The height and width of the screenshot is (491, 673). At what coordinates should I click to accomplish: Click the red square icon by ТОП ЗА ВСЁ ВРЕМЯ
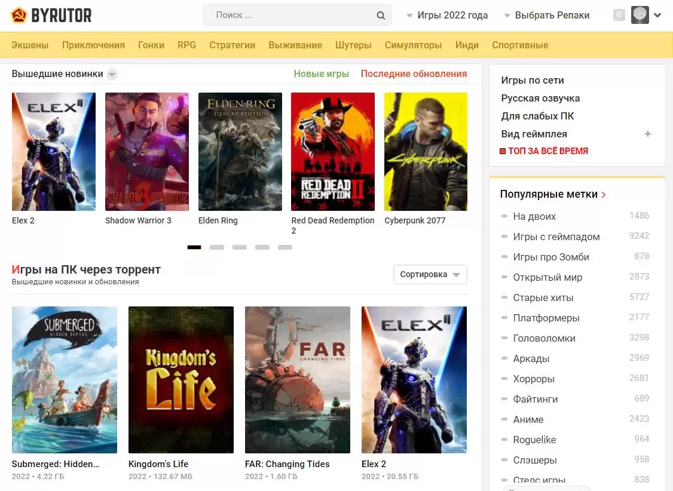(503, 152)
